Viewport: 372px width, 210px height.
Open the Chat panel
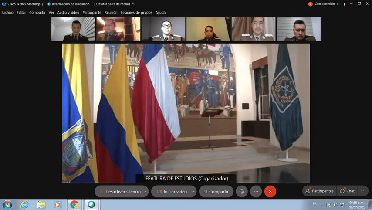(347, 191)
